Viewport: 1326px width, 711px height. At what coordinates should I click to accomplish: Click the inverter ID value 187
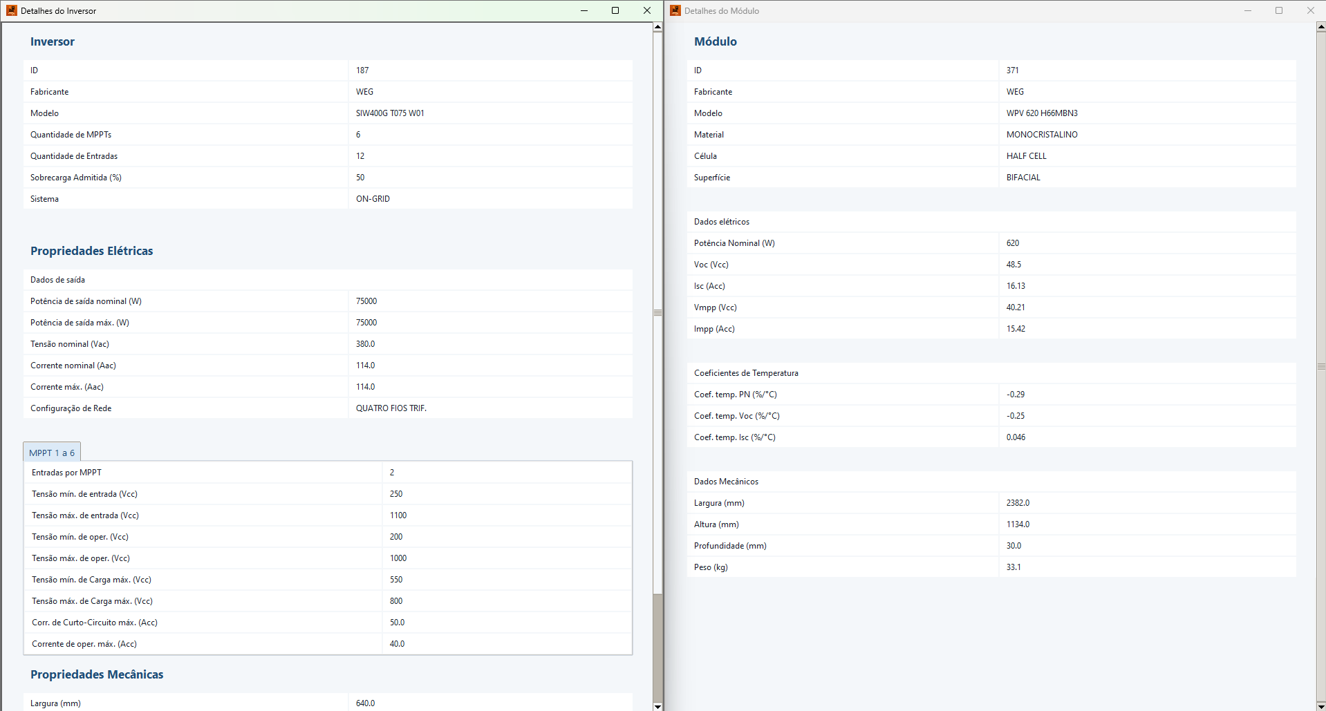[x=362, y=70]
